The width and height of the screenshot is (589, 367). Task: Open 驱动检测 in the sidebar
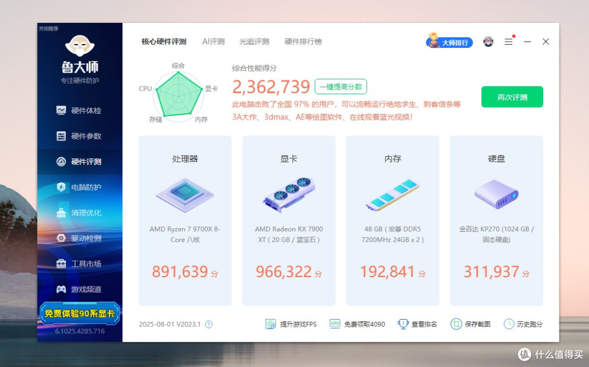click(x=79, y=238)
